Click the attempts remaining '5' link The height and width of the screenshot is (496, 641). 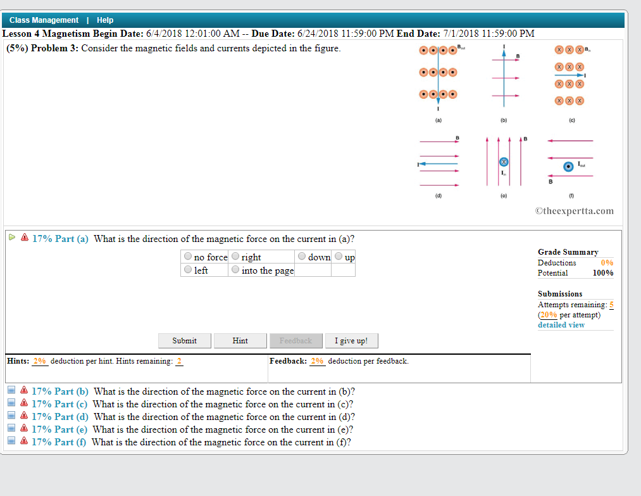[x=611, y=304]
